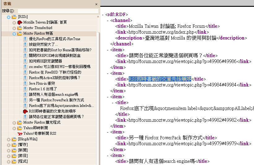Expand the Moztw Firefox 擴充程式 folder
The width and height of the screenshot is (254, 165).
pyautogui.click(x=14, y=122)
